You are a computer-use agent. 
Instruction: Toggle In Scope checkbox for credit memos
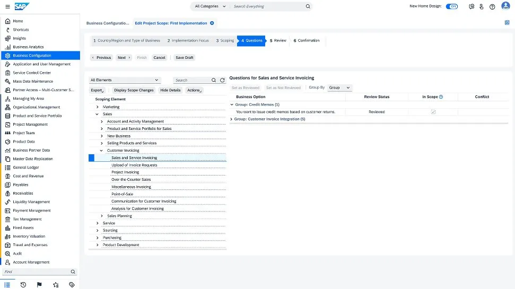pos(433,112)
